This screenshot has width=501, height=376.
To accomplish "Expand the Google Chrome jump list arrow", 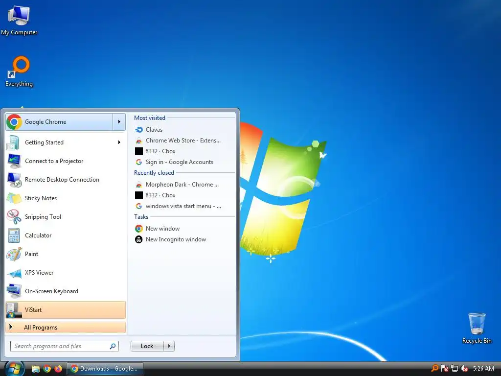I will click(x=119, y=122).
